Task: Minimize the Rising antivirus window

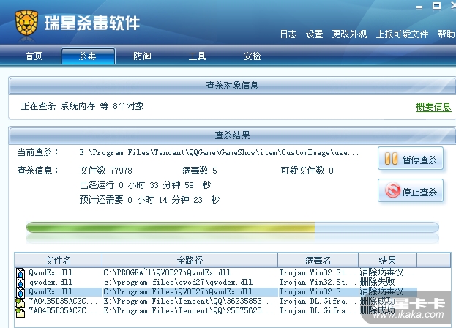Action: 419,7
